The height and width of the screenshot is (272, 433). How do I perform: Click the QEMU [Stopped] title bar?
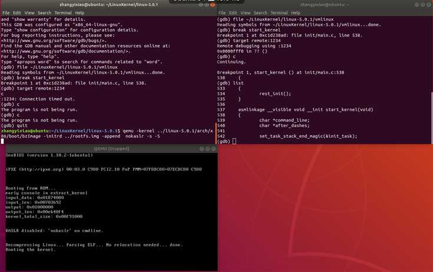[111, 149]
